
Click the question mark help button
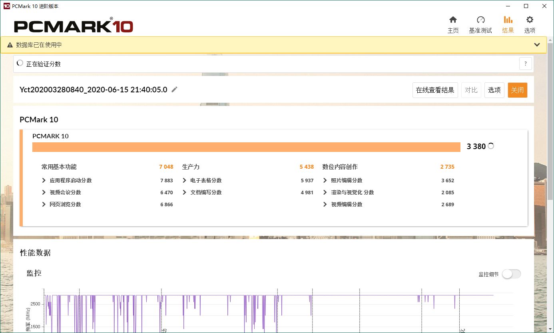(x=526, y=64)
